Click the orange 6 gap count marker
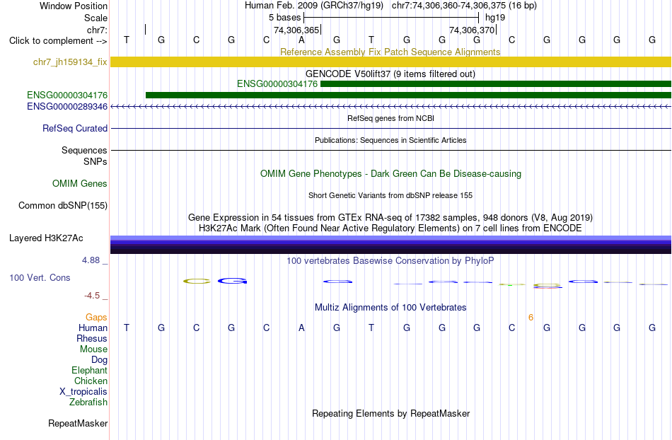The height and width of the screenshot is (440, 672). (x=531, y=318)
